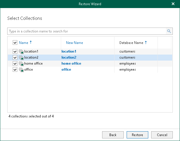Close the Restore Wizard dialog
The width and height of the screenshot is (180, 141).
[x=173, y=4]
